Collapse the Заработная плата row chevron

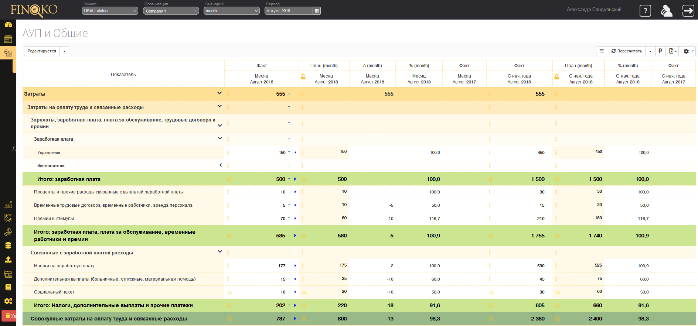[220, 138]
